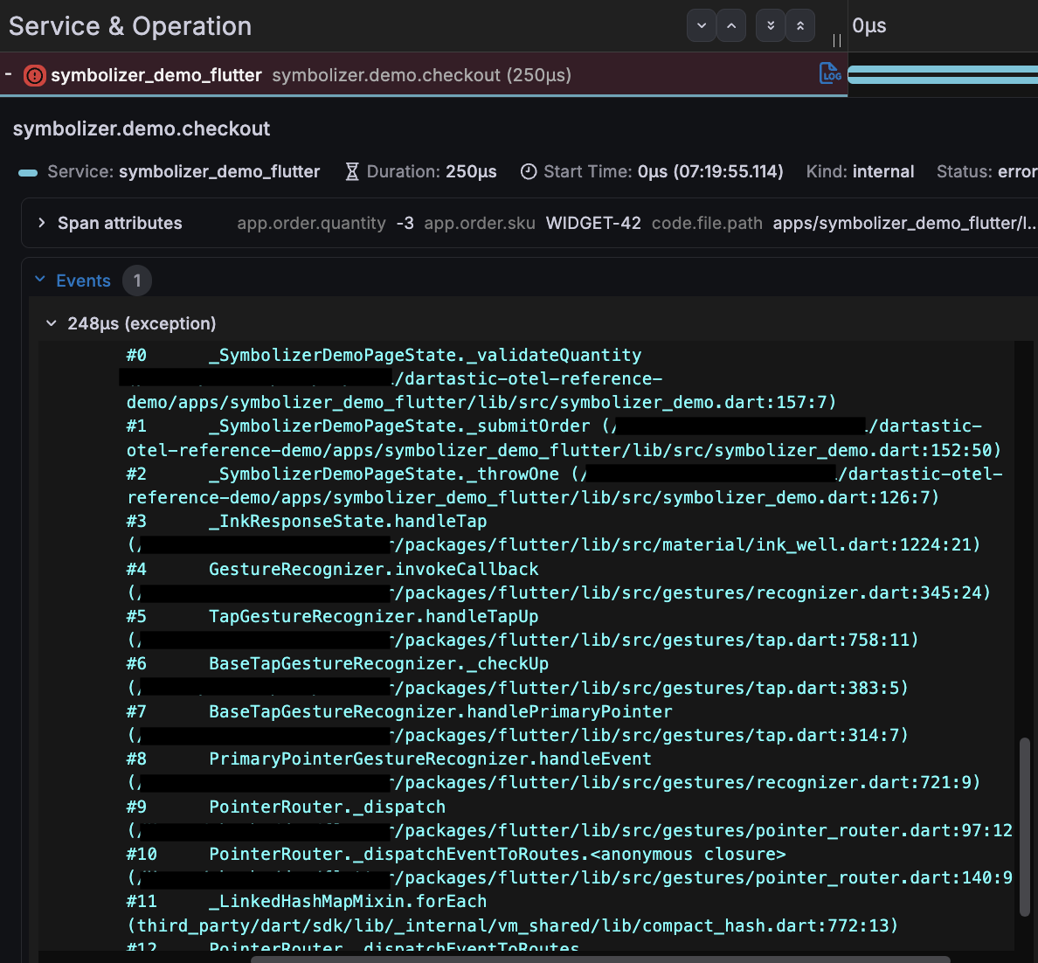Click the Status: error label

pyautogui.click(x=987, y=171)
